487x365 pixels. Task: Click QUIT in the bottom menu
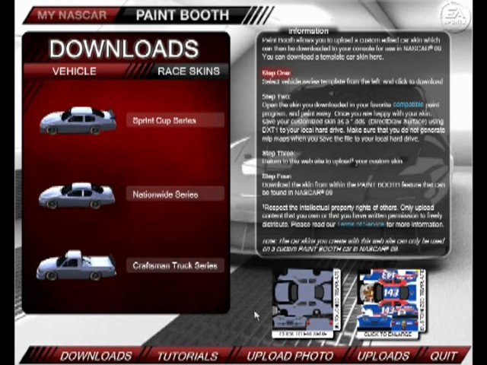pos(444,356)
